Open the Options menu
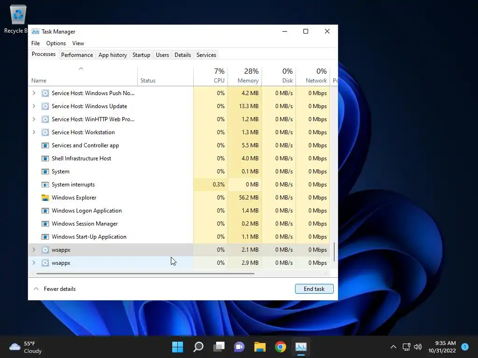Viewport: 478px width, 358px height. coord(56,43)
